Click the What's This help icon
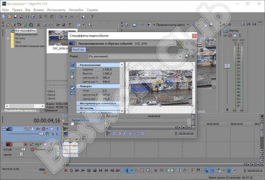The height and width of the screenshot is (180, 265). (x=92, y=17)
